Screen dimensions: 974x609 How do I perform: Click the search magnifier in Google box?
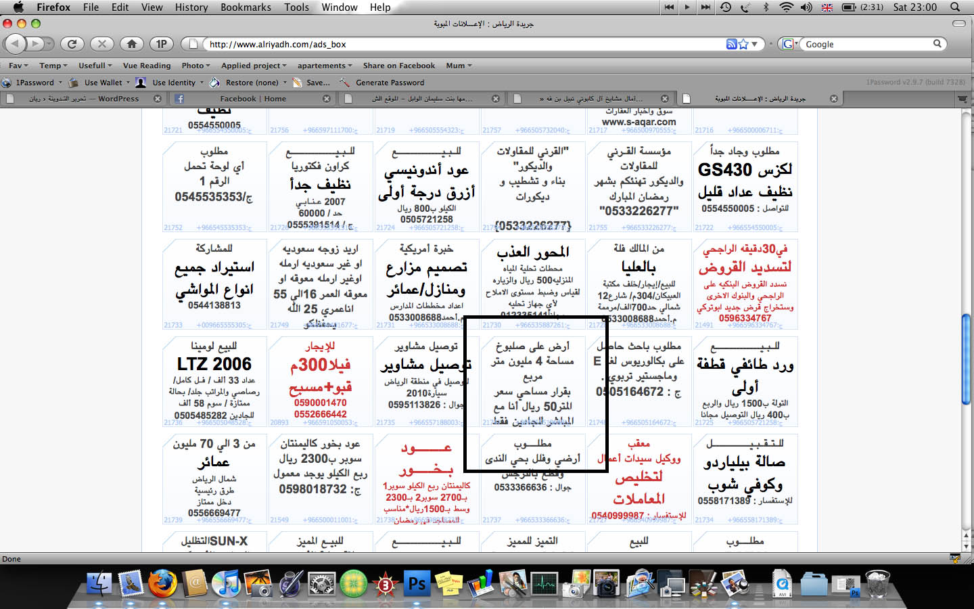click(x=937, y=44)
